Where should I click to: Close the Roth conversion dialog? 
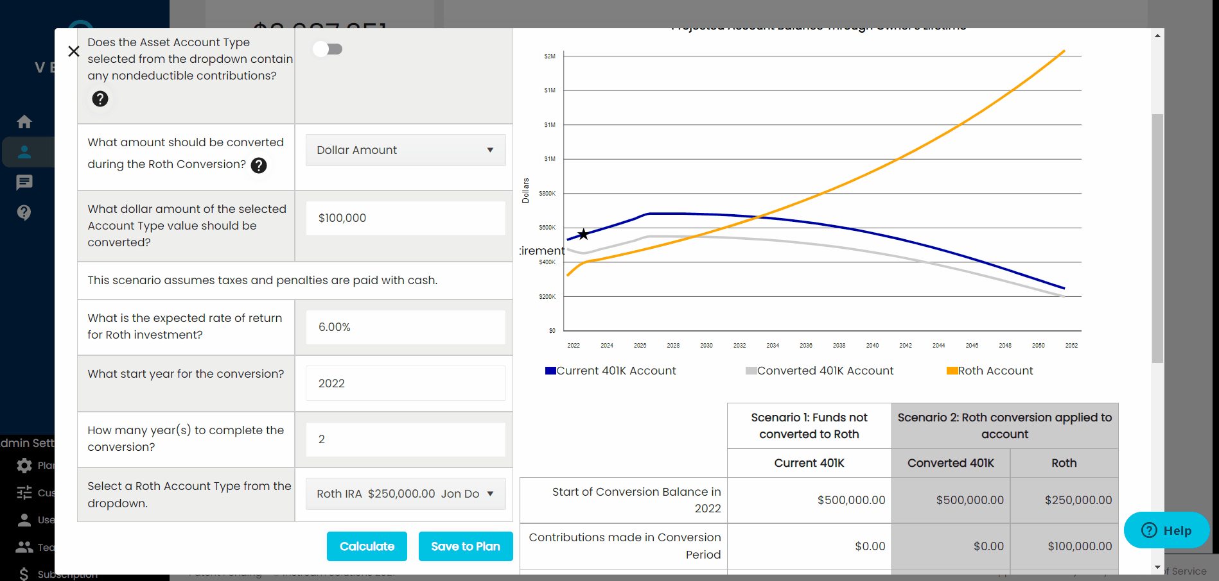pyautogui.click(x=74, y=51)
